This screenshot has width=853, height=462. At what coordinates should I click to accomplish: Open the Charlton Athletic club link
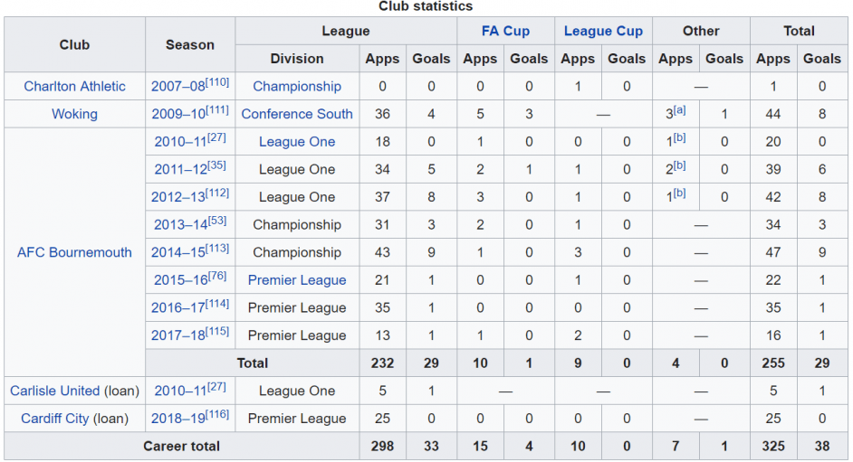point(74,86)
